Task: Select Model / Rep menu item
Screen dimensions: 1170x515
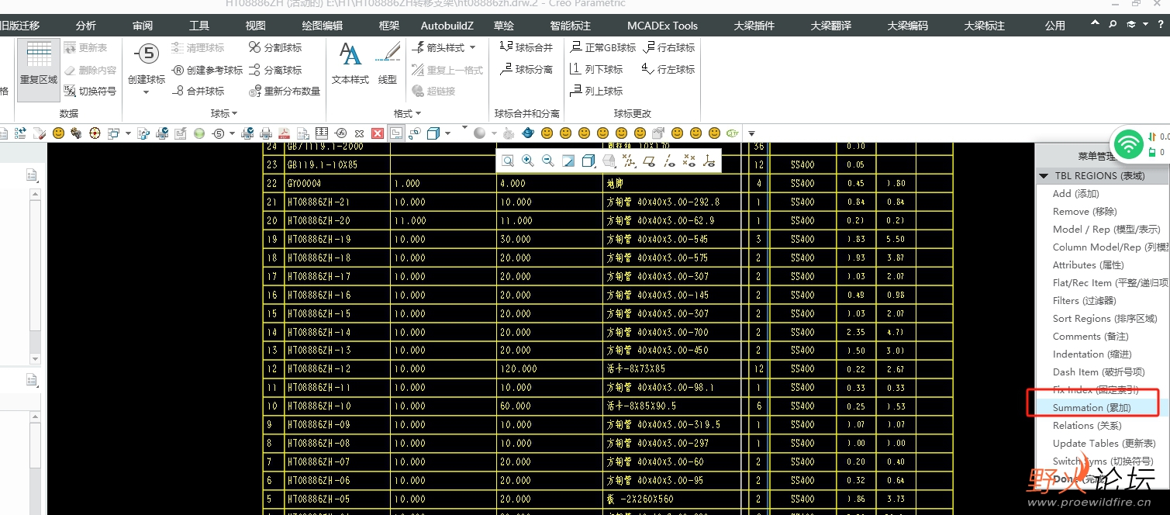Action: coord(1106,230)
